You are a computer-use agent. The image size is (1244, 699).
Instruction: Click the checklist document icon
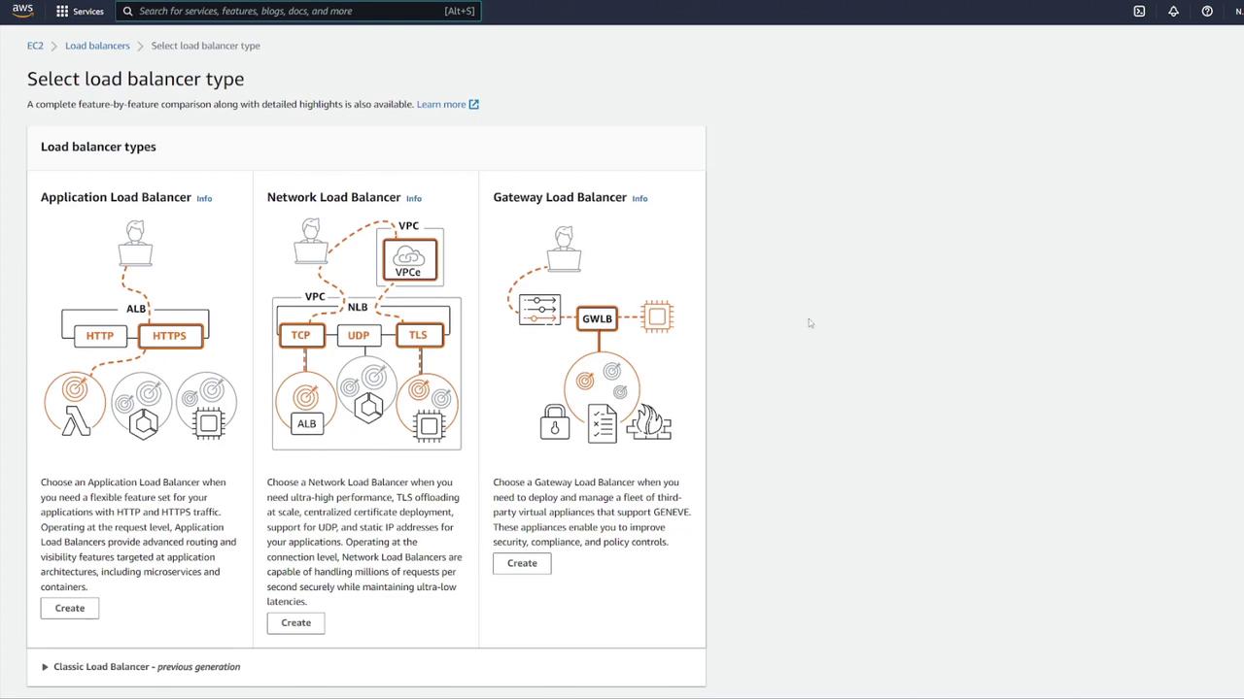pos(603,423)
